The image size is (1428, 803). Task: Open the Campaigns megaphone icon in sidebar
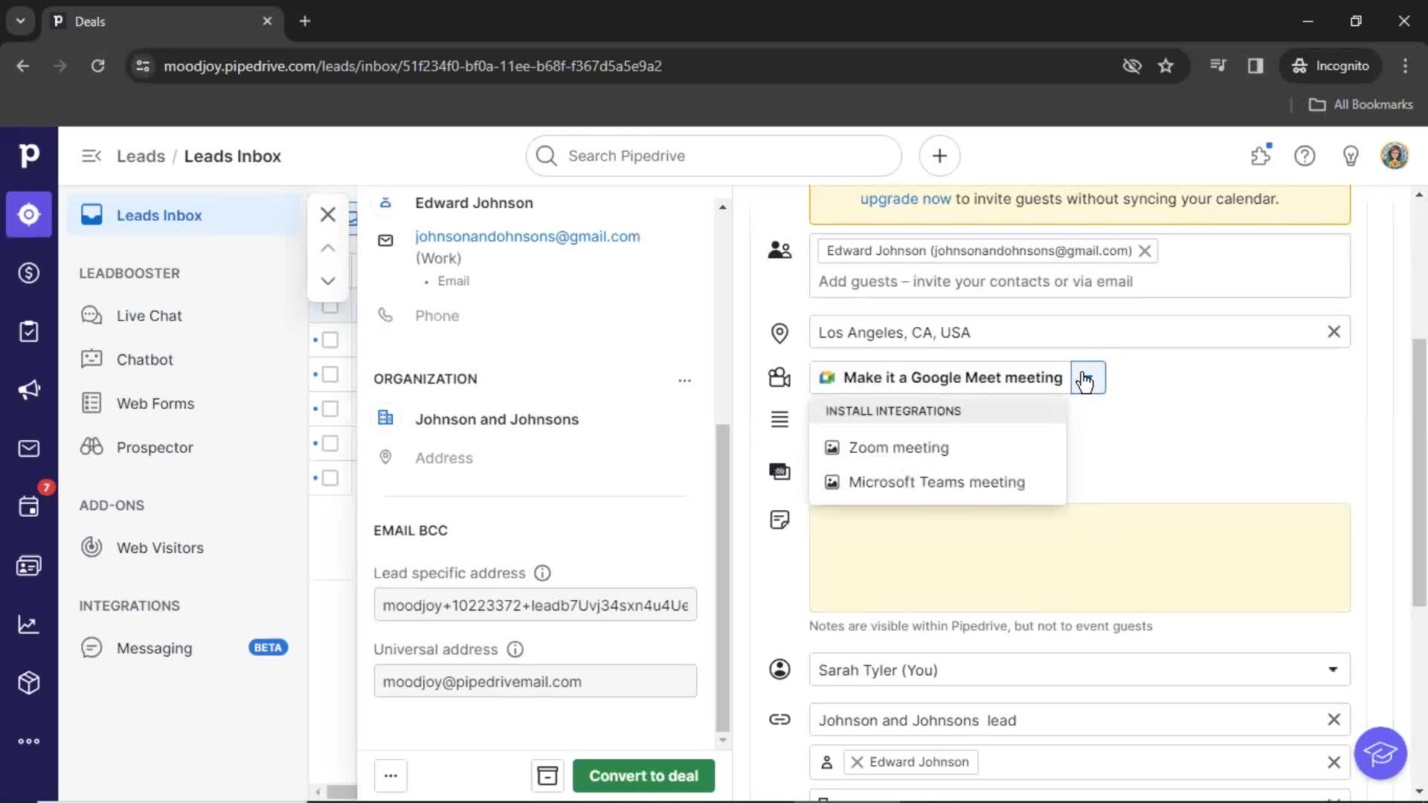(29, 390)
